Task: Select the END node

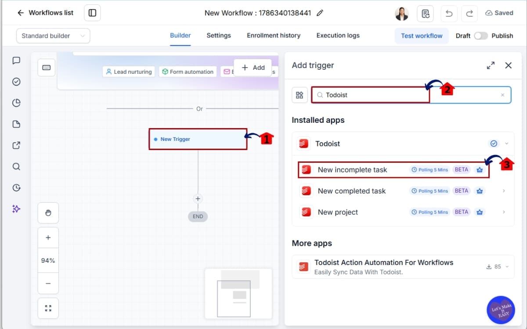Action: [198, 216]
